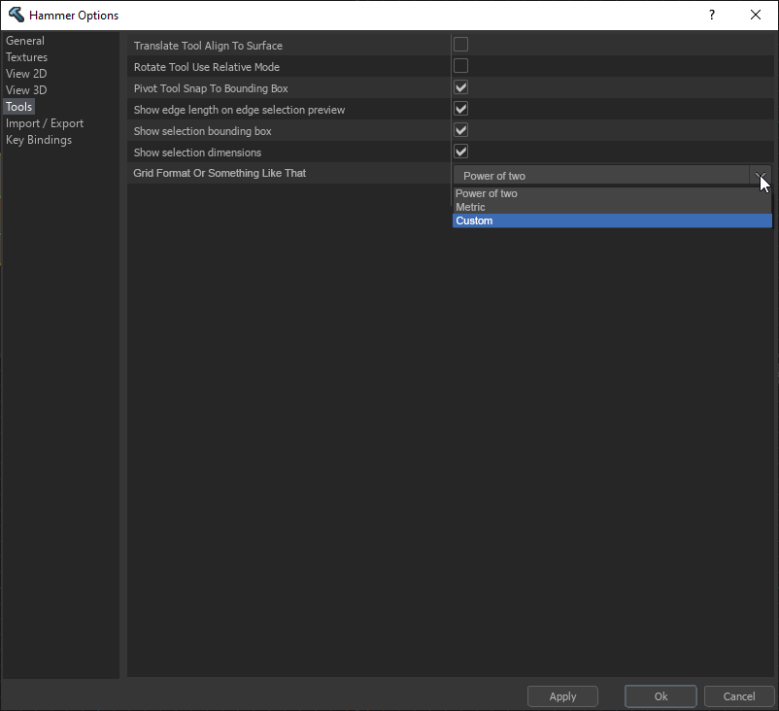Uncheck show edge length on edge selection preview
The width and height of the screenshot is (779, 711).
[x=460, y=109]
